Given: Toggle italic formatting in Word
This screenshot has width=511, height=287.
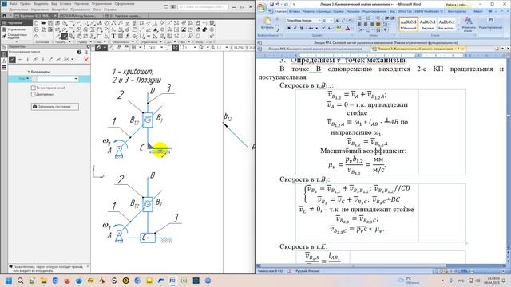Looking at the screenshot, I should click(295, 29).
